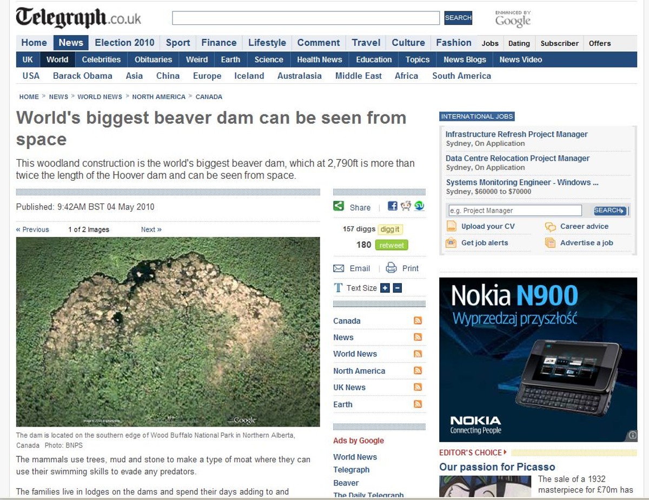Go to Next image link

[x=151, y=229]
